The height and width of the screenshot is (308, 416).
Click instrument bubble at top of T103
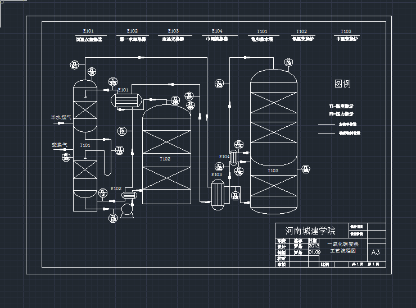pyautogui.click(x=288, y=63)
